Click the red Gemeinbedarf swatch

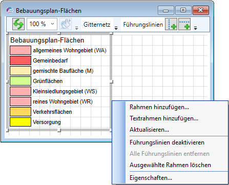20,60
